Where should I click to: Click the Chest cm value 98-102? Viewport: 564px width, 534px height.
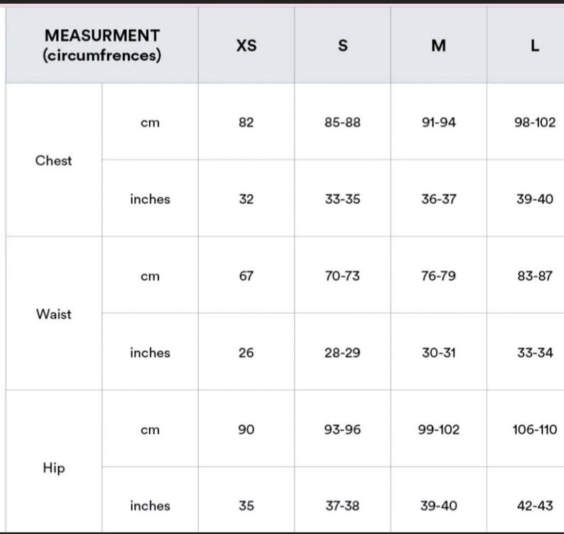tap(535, 122)
